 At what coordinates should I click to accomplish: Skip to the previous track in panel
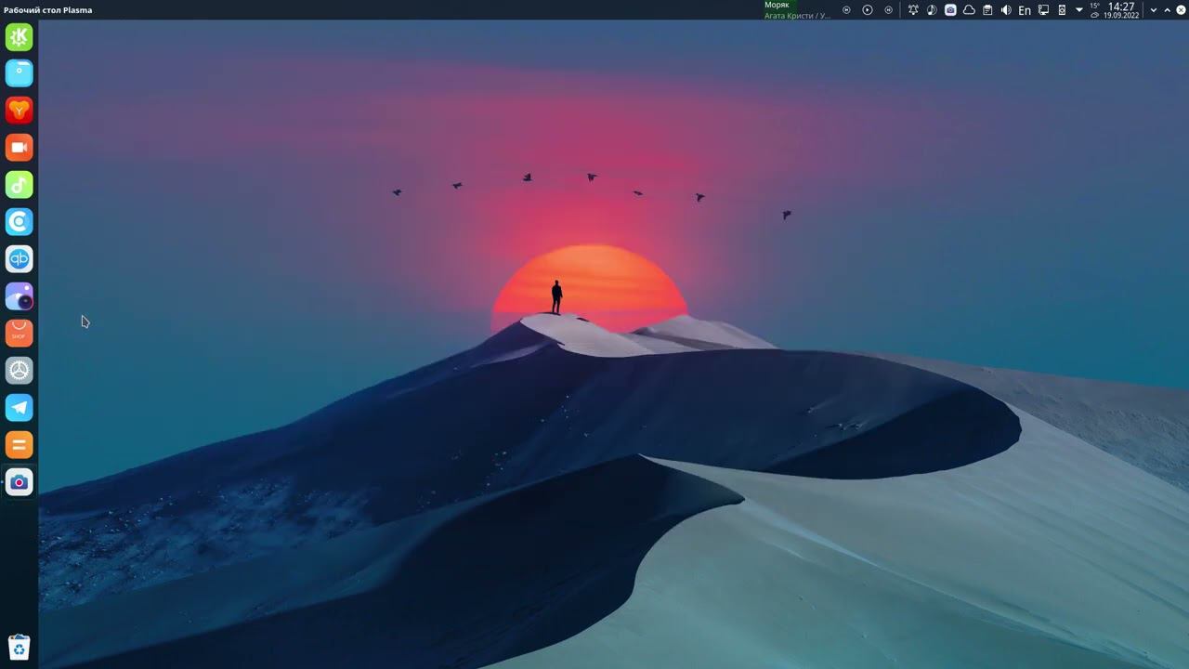846,10
